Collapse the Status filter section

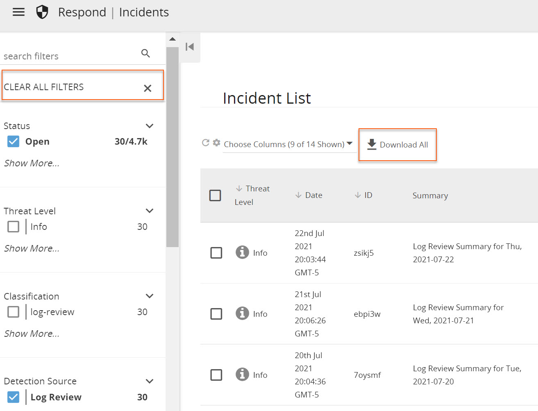click(x=150, y=126)
